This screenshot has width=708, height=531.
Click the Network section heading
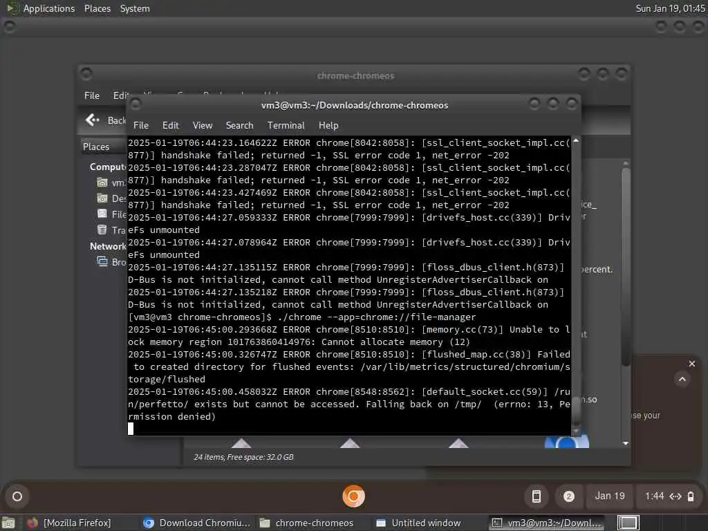(108, 247)
